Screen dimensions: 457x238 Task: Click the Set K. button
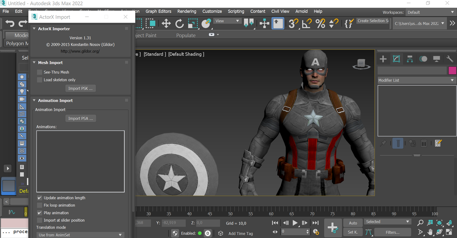353,232
